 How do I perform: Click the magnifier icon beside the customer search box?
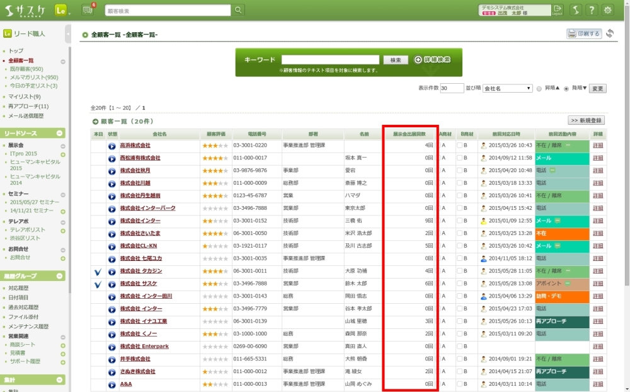tap(238, 10)
